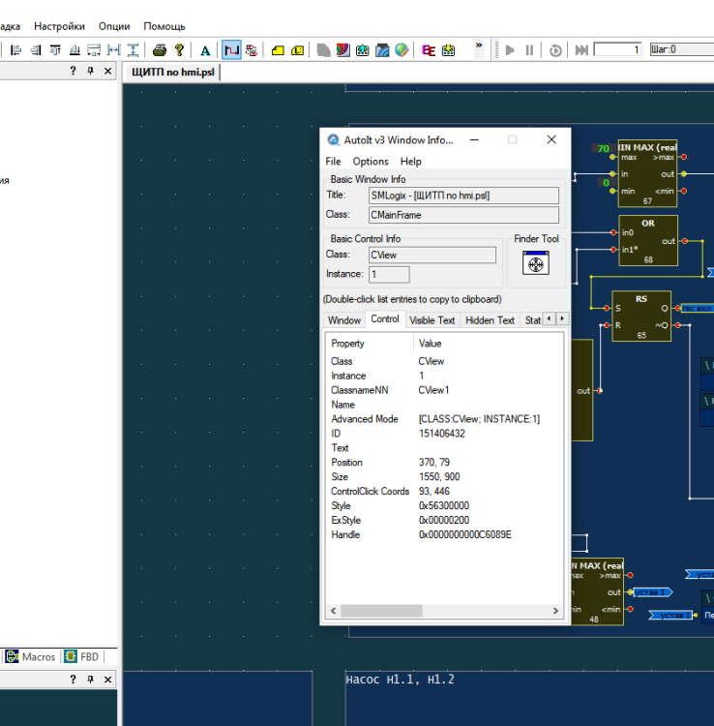The width and height of the screenshot is (714, 726).
Task: Click the upper side panel help '?' icon
Action: pos(74,71)
